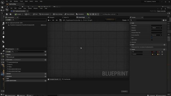
Task: Select BP_TopDownController (Self) in Components tree
Action: point(15,23)
